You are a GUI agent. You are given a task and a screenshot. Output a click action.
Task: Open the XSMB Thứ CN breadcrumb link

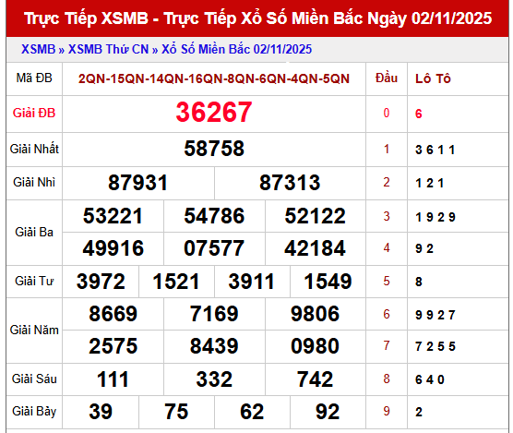[x=108, y=49]
